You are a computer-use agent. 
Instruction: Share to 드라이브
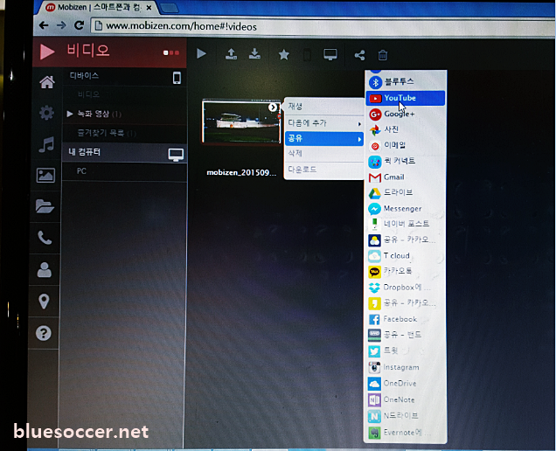point(406,193)
